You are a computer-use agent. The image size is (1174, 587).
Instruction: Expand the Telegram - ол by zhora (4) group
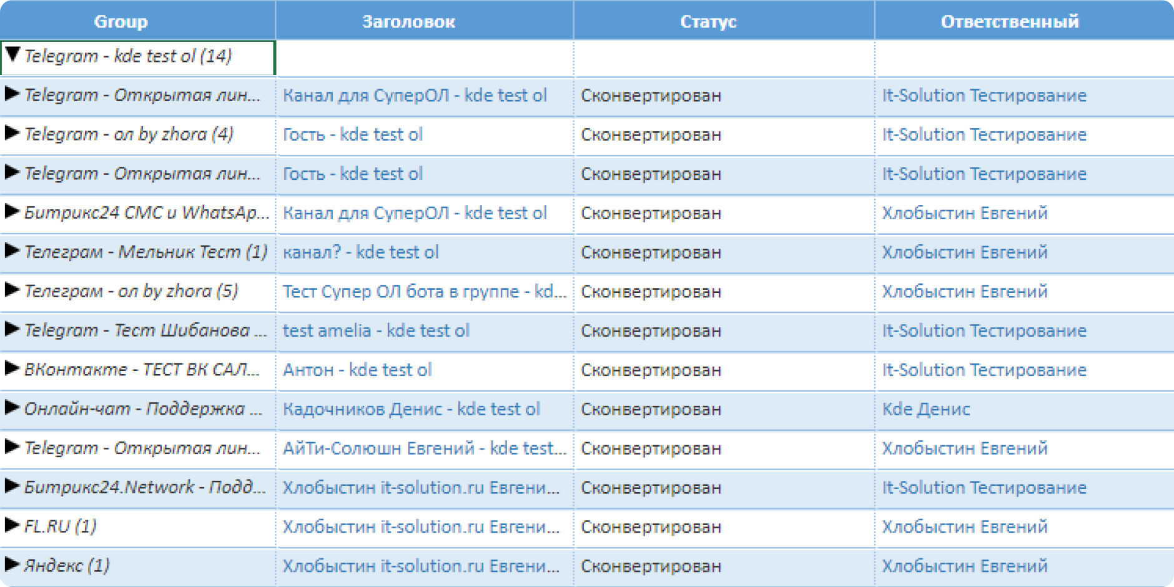(12, 133)
